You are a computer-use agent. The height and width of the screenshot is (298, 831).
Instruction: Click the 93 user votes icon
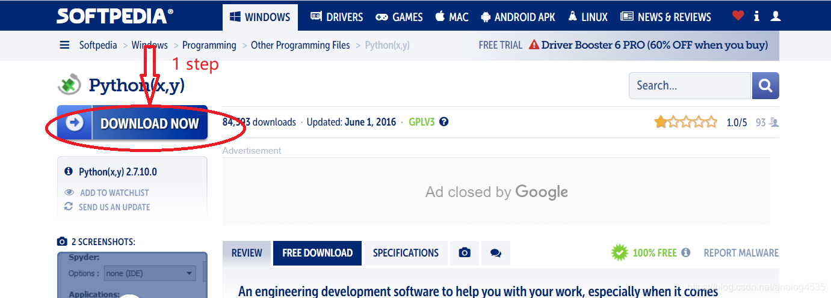pos(774,123)
